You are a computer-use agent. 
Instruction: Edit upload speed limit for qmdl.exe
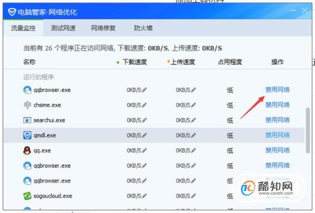193,136
